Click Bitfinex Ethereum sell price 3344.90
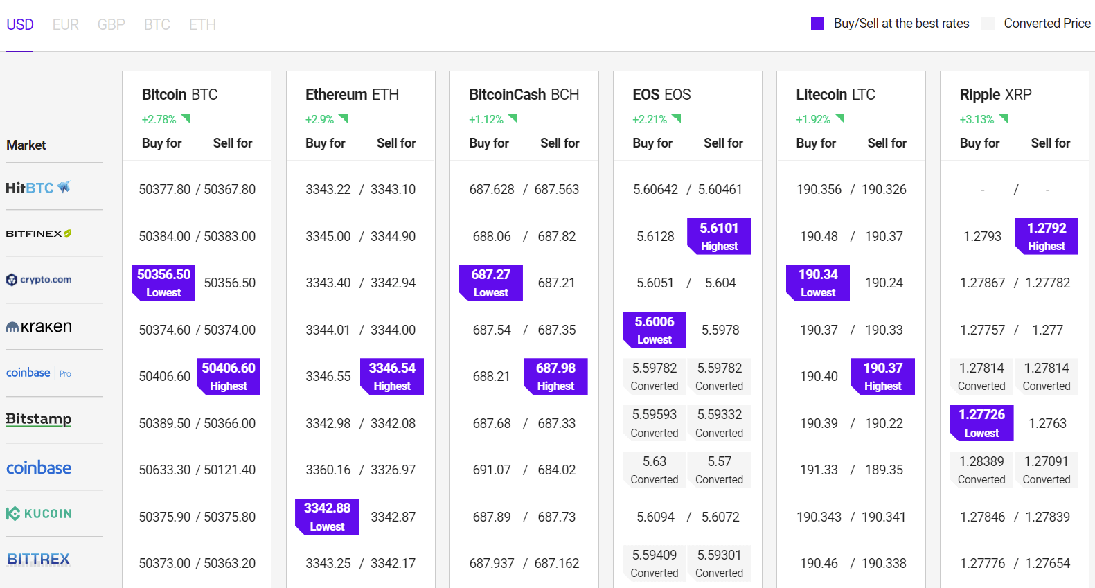This screenshot has height=588, width=1095. 393,237
